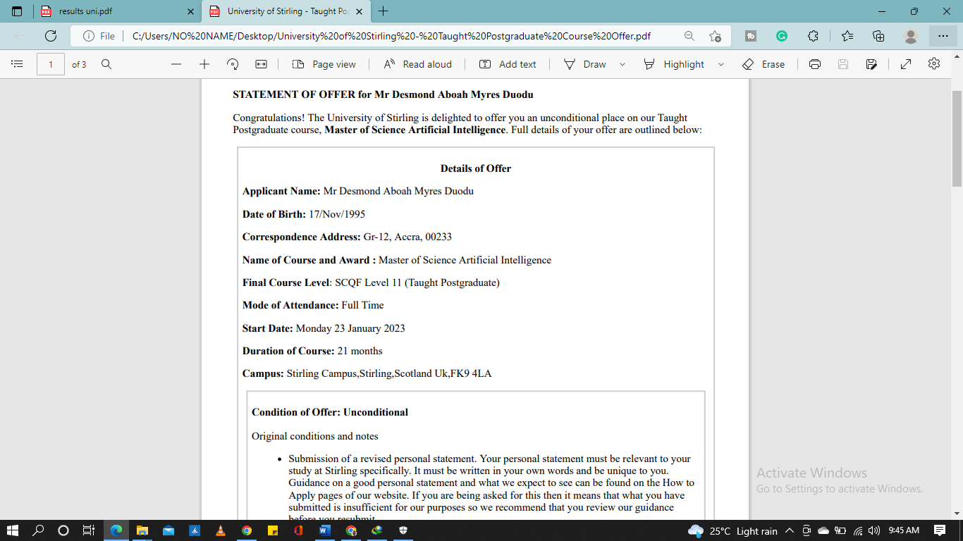
Task: Open the browser profile avatar
Action: point(911,36)
